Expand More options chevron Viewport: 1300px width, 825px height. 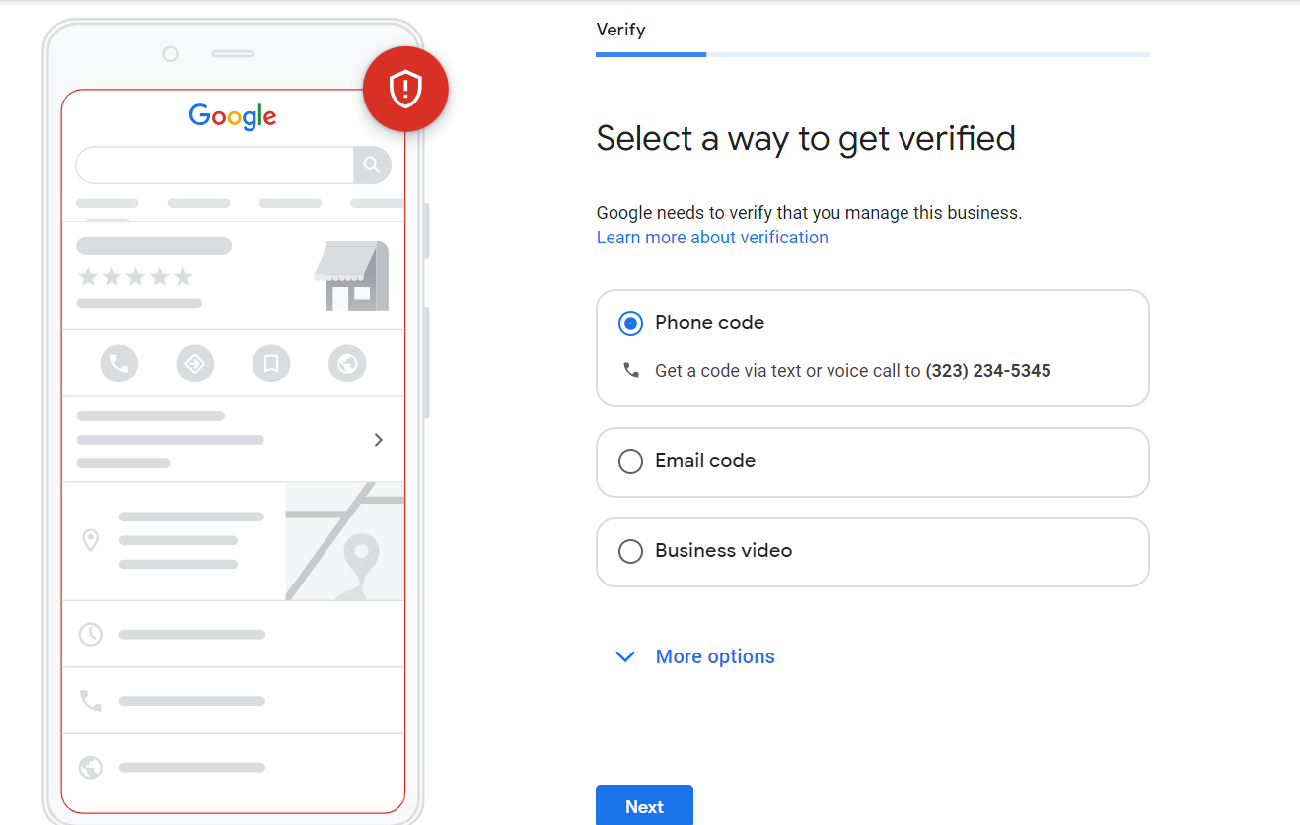[625, 656]
